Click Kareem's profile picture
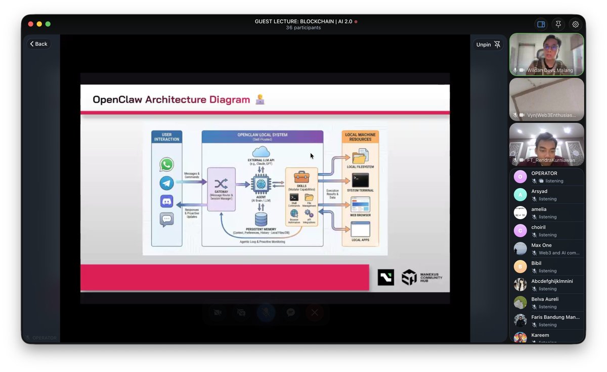Screen dimensions: 607x372 [x=520, y=337]
